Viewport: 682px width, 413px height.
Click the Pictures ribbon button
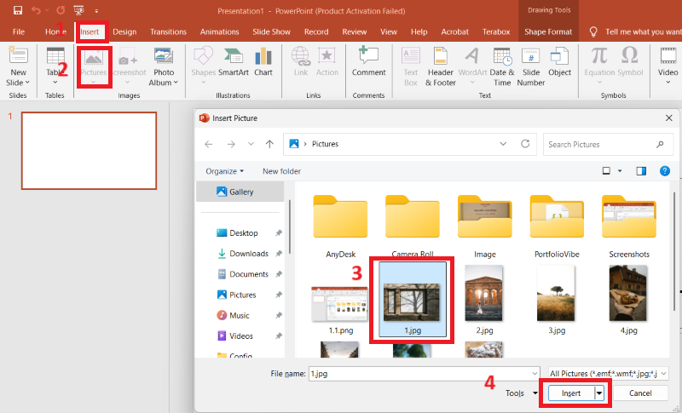pos(94,66)
